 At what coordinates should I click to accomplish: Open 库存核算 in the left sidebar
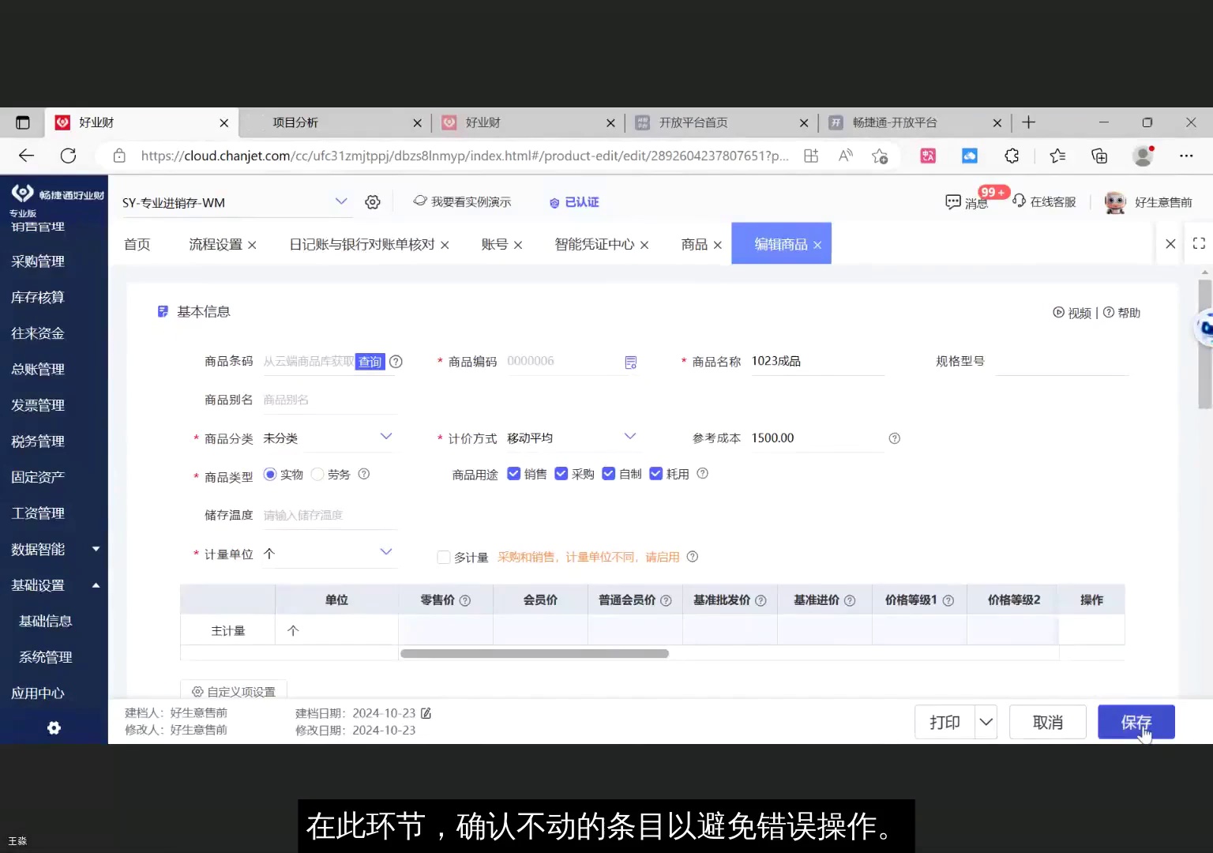point(37,297)
